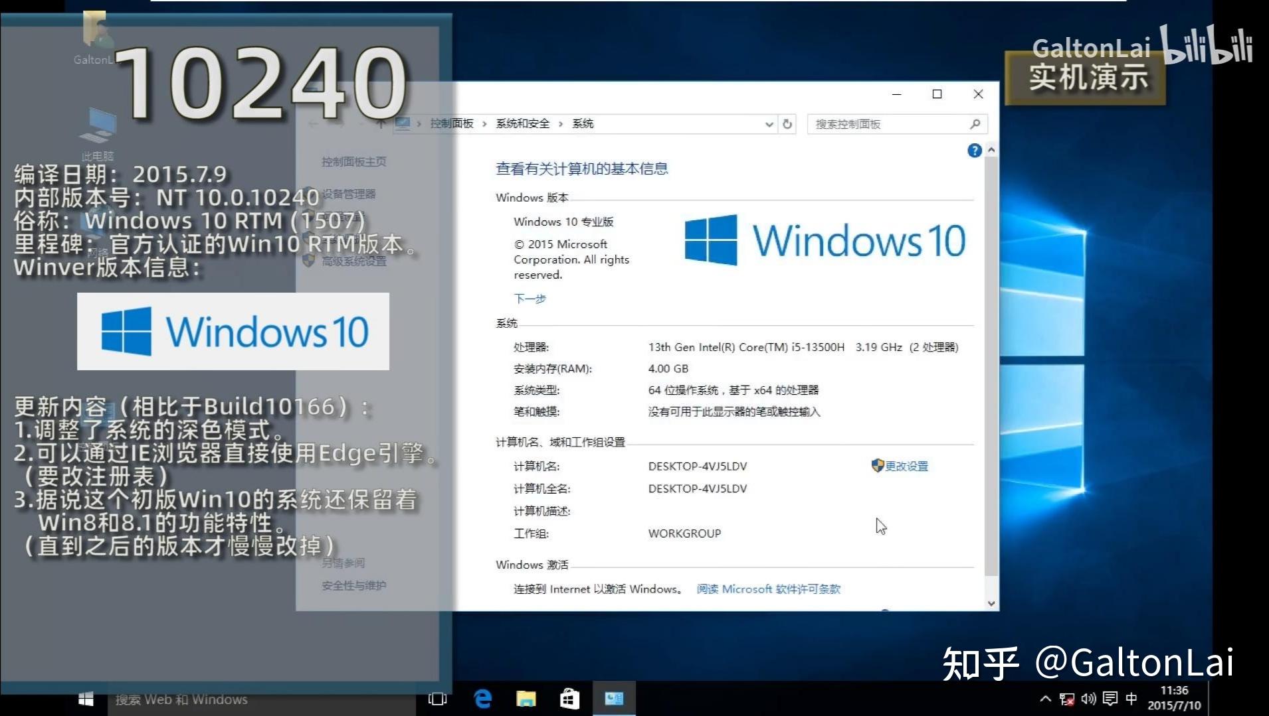
Task: Click the scrollbar up arrow in System window
Action: (991, 151)
